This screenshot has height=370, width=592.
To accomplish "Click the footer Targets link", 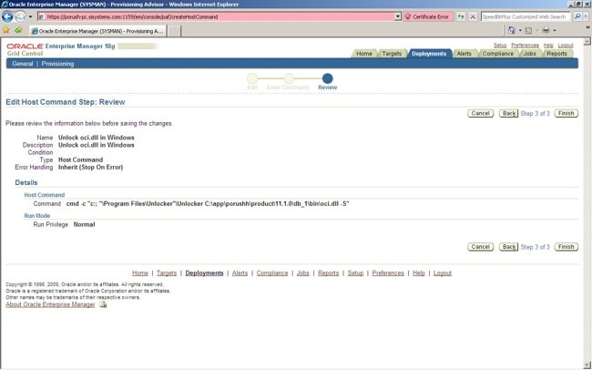I will click(167, 272).
